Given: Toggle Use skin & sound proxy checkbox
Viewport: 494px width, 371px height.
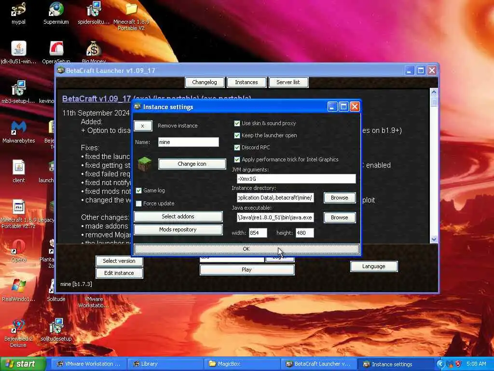Looking at the screenshot, I should 237,123.
